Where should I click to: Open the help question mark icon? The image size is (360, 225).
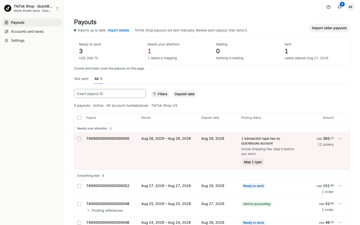pos(328,7)
